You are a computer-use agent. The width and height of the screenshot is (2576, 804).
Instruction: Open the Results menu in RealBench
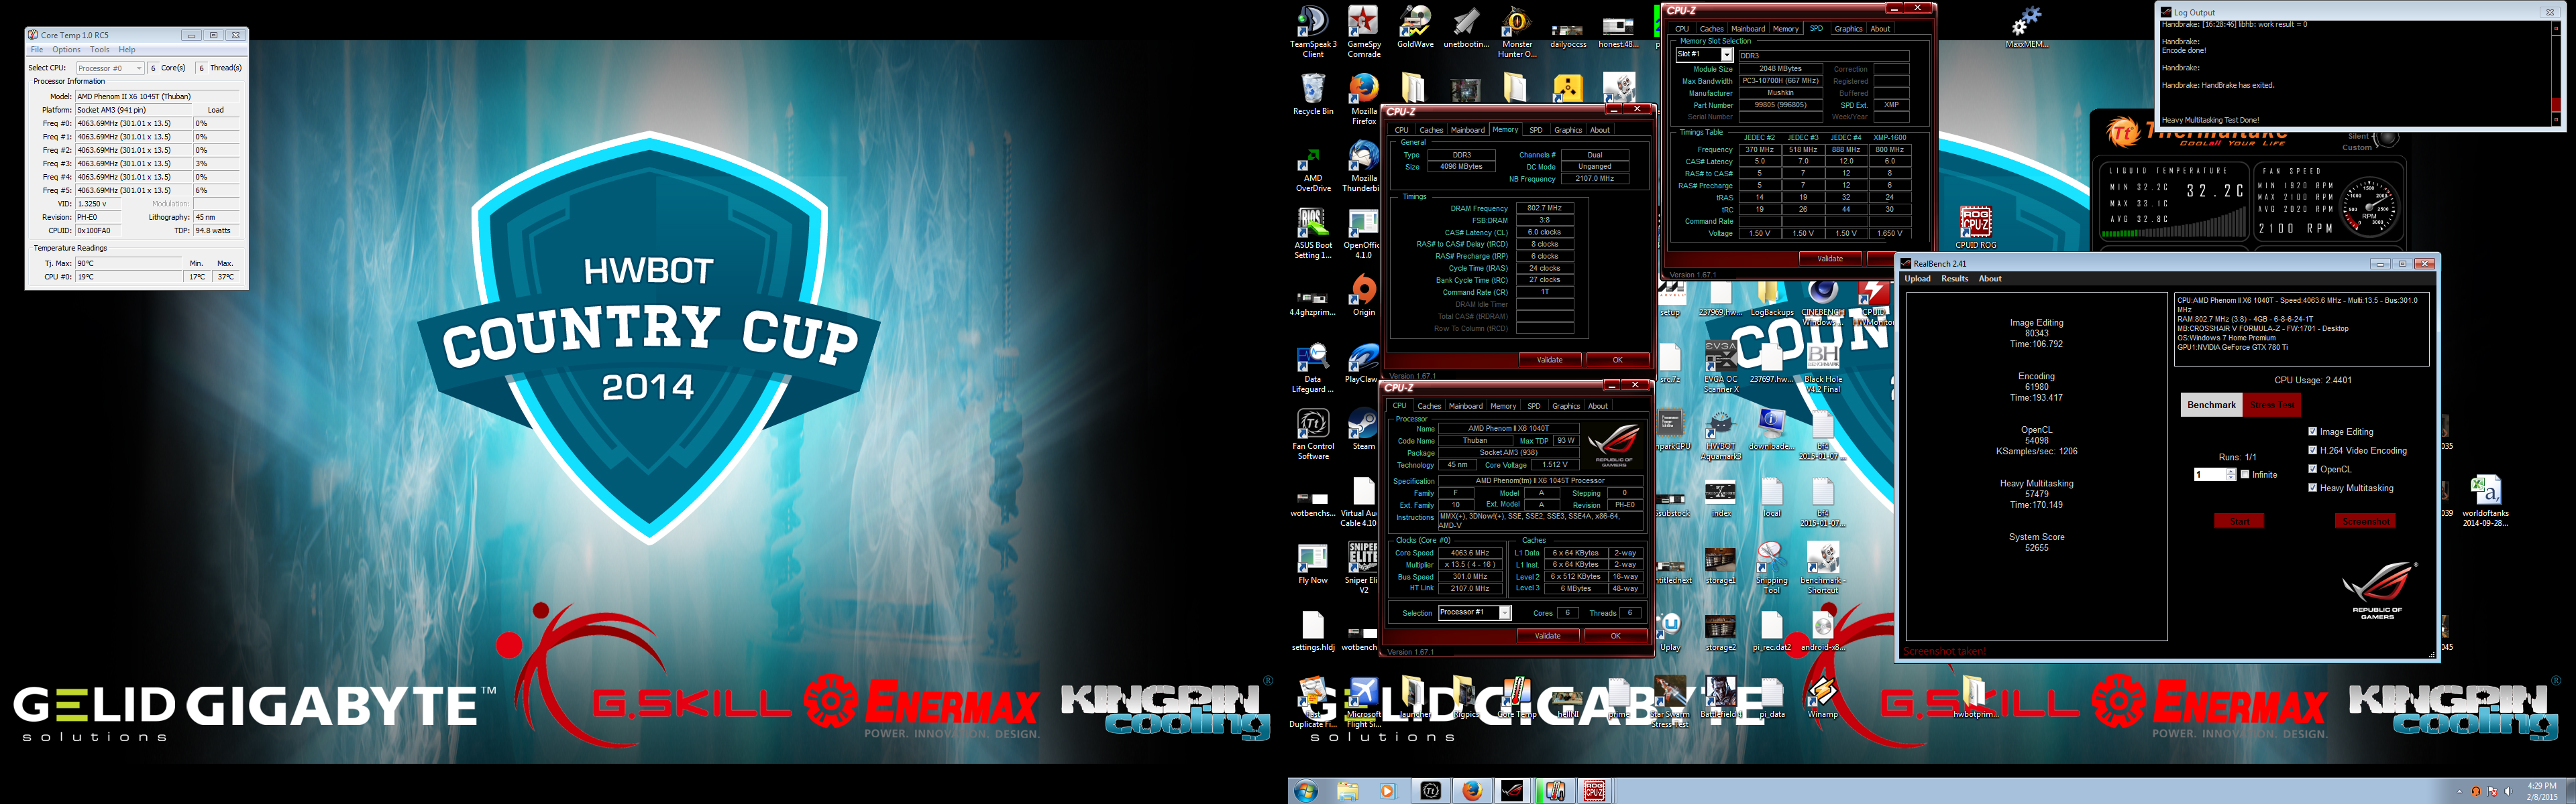[x=1954, y=279]
